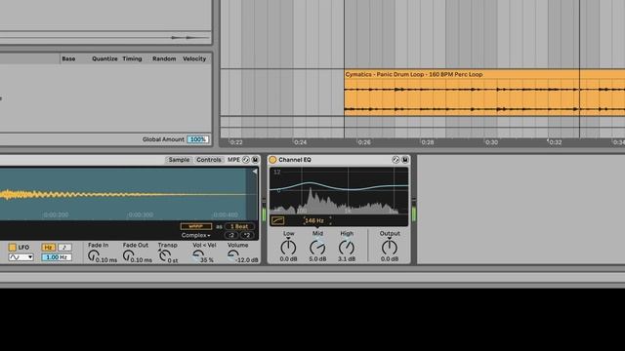Set LFO rate to note-synced mode
Viewport: 625px width, 351px height.
click(64, 247)
